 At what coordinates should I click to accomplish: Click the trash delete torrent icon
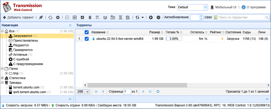90,17
